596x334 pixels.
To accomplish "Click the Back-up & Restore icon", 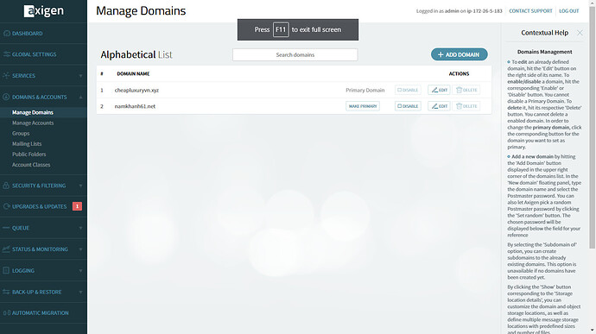I will pos(6,292).
